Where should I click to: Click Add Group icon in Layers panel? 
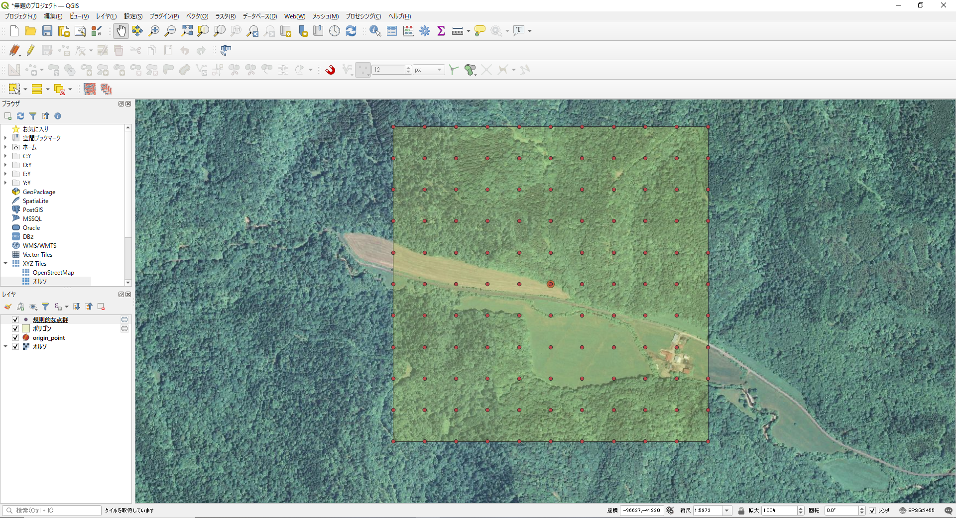(20, 307)
